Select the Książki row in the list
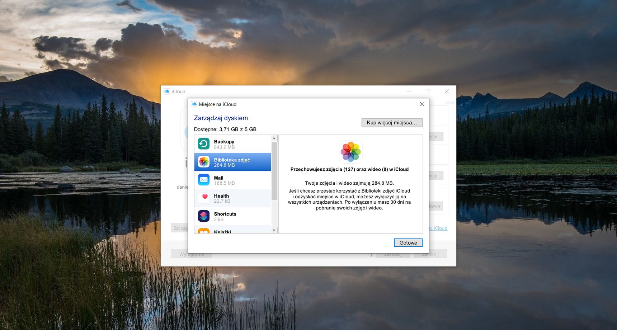Image resolution: width=617 pixels, height=330 pixels. pyautogui.click(x=233, y=229)
